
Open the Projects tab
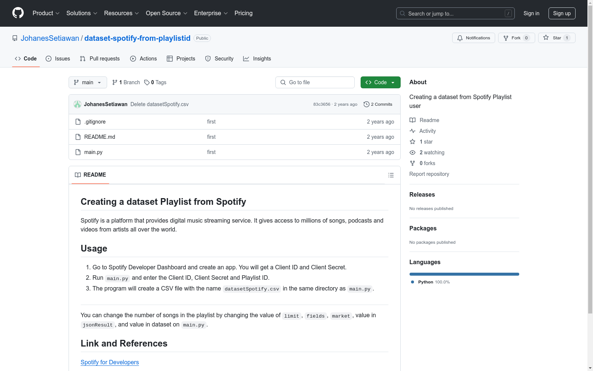pyautogui.click(x=181, y=59)
